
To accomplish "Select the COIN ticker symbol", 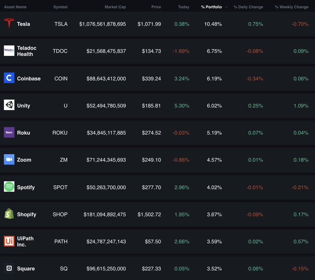I will click(61, 78).
